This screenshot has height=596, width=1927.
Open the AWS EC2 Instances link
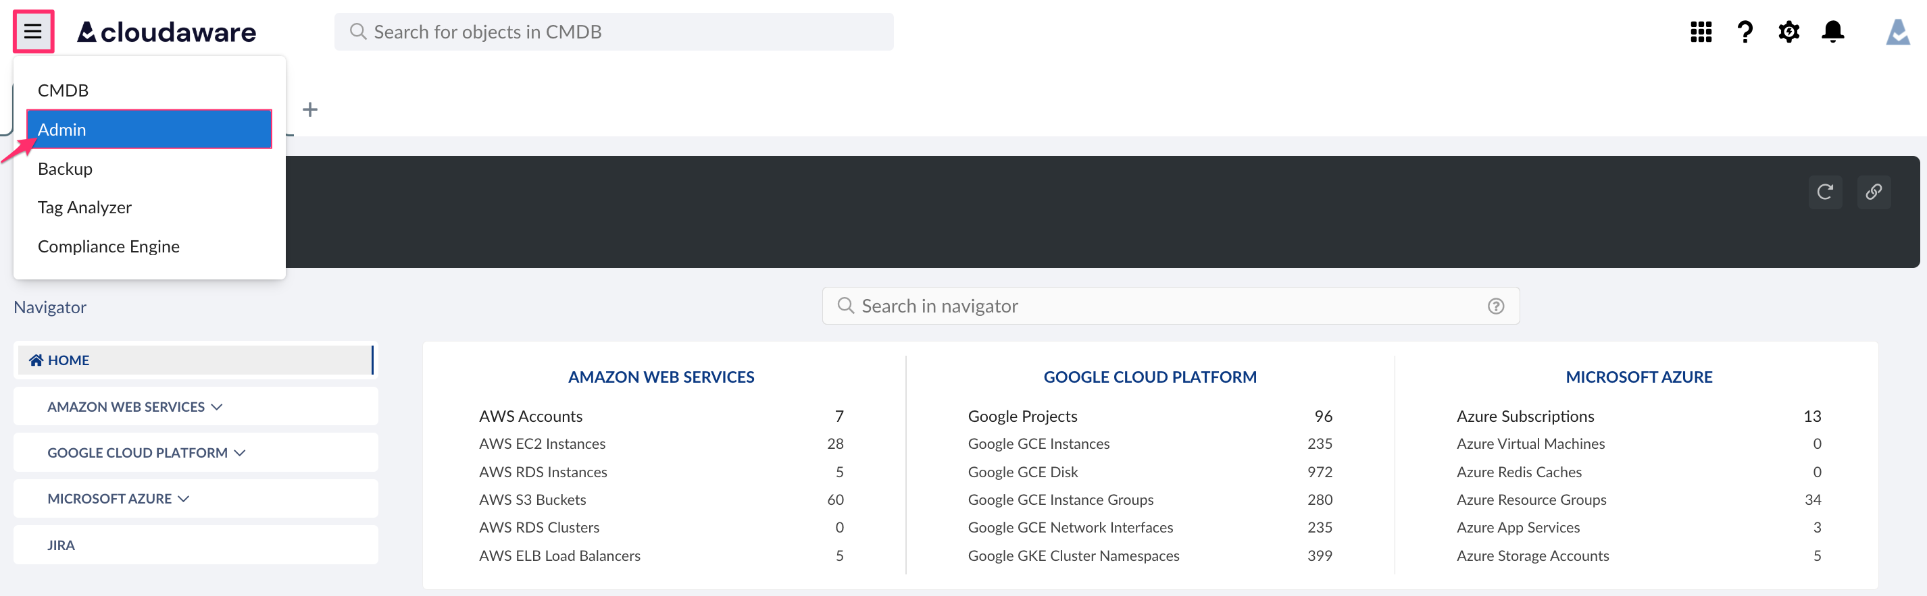click(542, 443)
